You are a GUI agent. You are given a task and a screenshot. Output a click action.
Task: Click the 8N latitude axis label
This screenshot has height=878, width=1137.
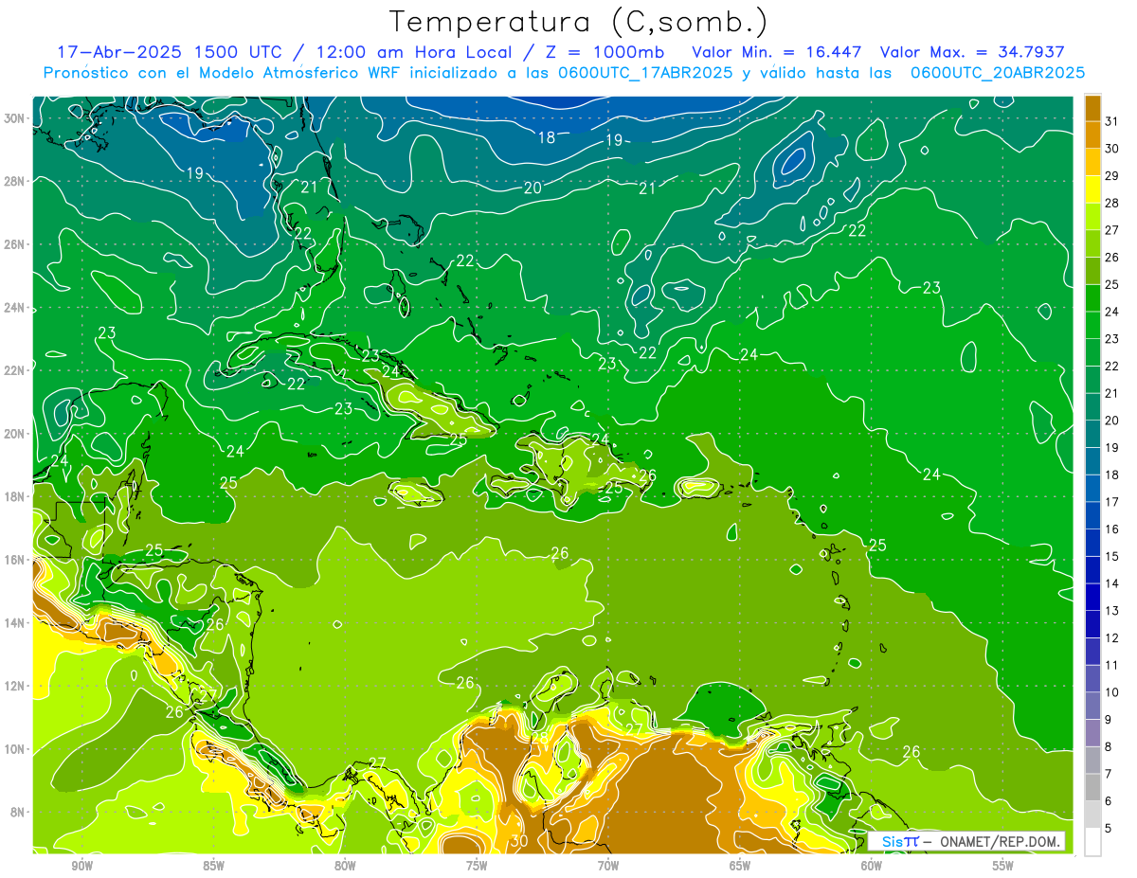pyautogui.click(x=19, y=812)
